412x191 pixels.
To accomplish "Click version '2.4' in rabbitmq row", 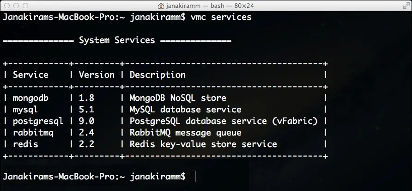I will click(86, 133).
